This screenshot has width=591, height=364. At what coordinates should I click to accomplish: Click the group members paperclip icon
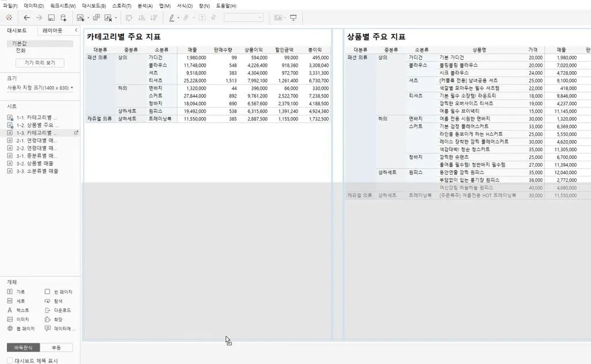coord(186,18)
